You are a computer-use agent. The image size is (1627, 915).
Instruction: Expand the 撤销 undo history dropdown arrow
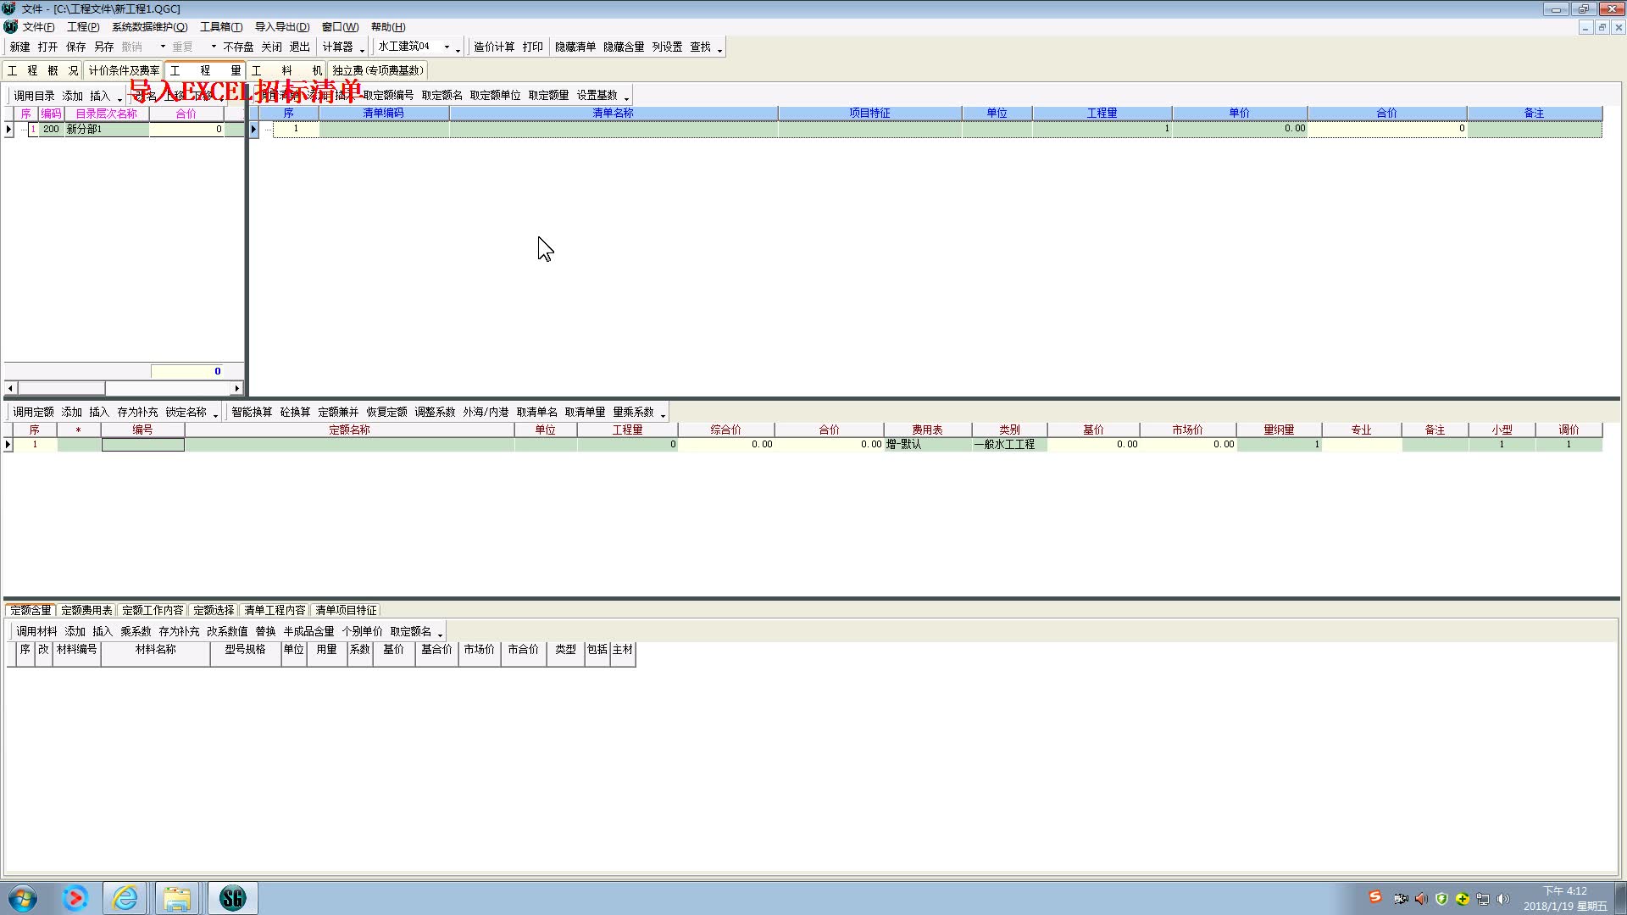(163, 47)
